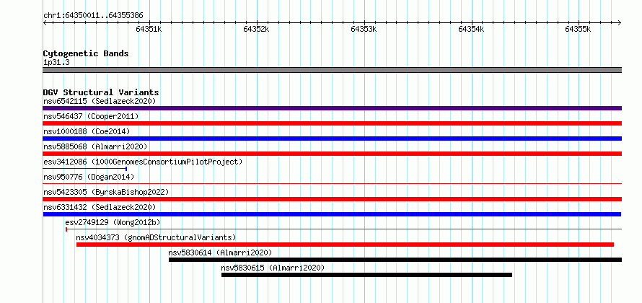Click the nsv6542115 (Sedlazeck2020) label
This screenshot has width=642, height=303.
pos(100,101)
